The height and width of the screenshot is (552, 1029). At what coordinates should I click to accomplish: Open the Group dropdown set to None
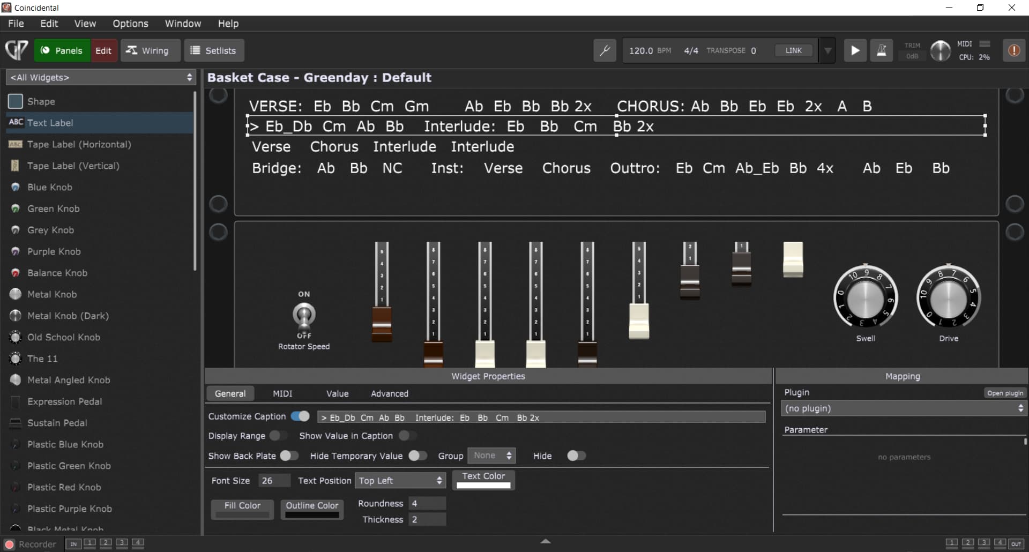pos(491,456)
